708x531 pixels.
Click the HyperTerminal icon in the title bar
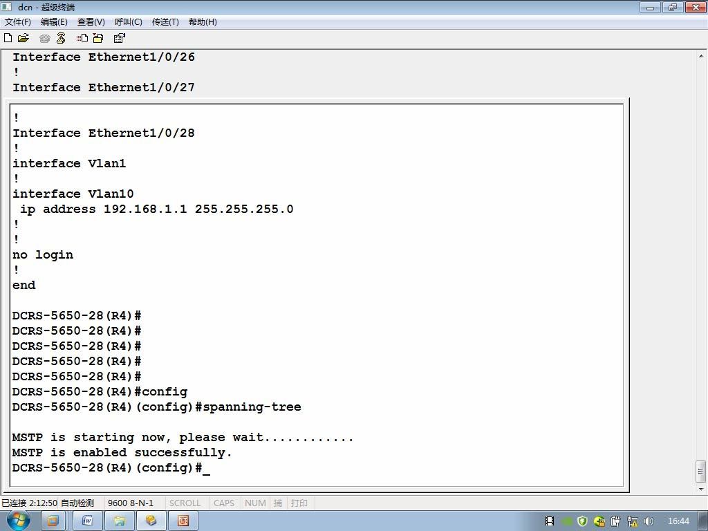[x=6, y=7]
